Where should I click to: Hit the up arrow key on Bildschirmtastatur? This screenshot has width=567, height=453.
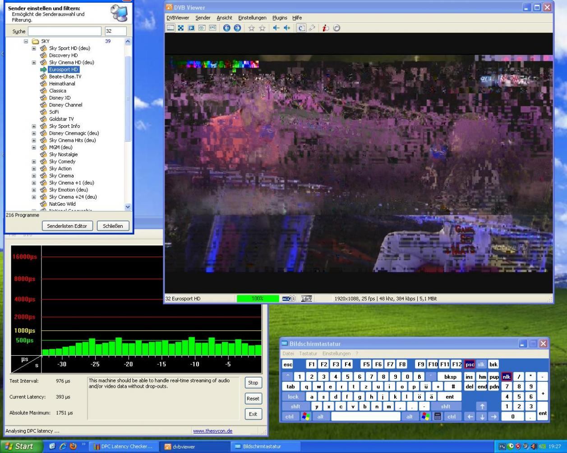click(x=481, y=406)
